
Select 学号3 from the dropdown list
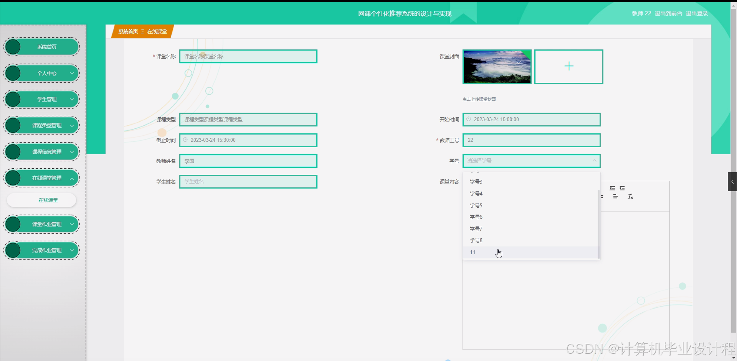click(531, 182)
